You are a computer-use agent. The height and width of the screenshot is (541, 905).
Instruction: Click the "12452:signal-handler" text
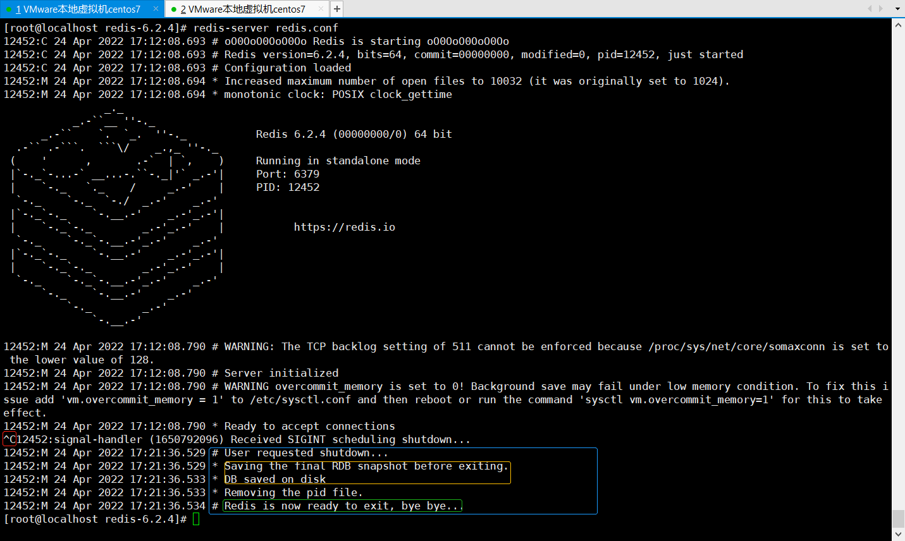(79, 440)
